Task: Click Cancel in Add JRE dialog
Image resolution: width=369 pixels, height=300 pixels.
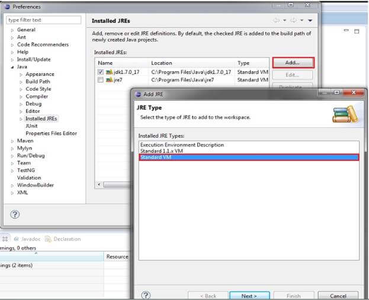Action: tap(338, 296)
